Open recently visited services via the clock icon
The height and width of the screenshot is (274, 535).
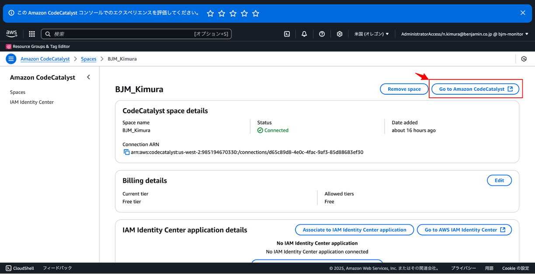pyautogui.click(x=524, y=58)
